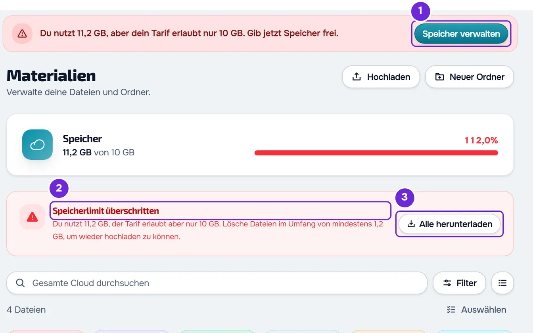Create a new folder with Neuer Ordner

(470, 77)
